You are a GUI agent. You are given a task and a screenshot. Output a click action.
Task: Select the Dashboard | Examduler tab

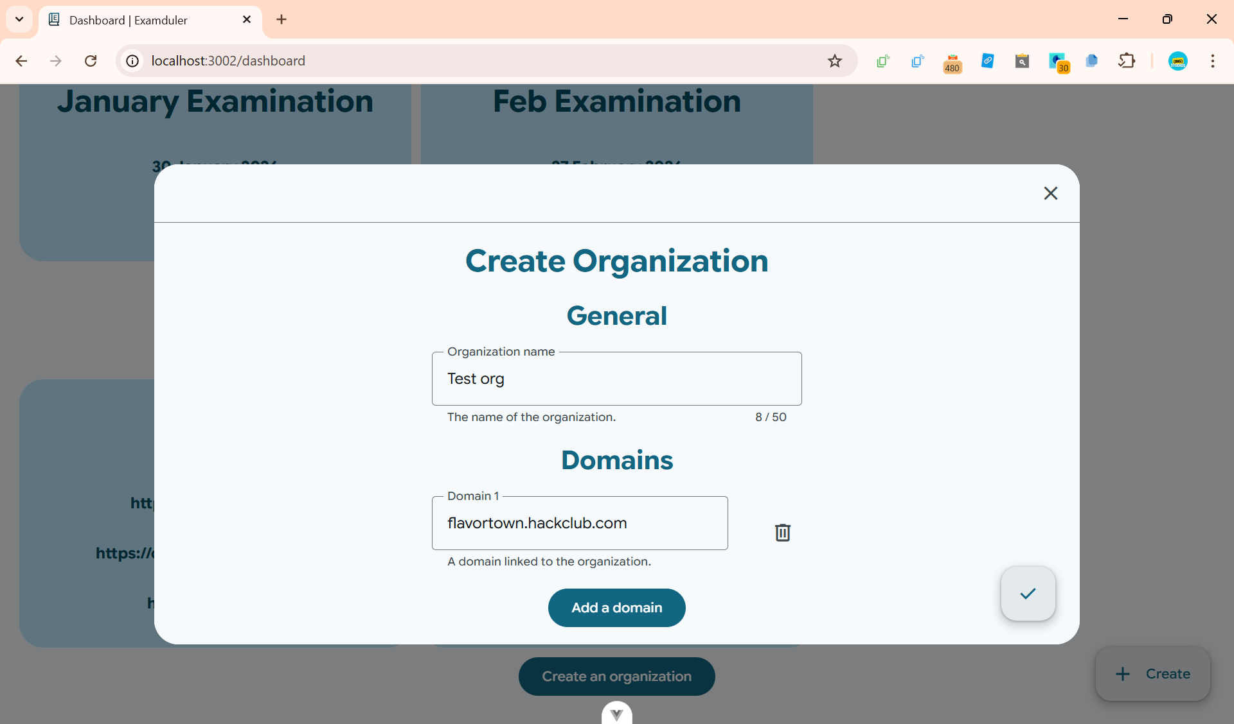[x=141, y=20]
